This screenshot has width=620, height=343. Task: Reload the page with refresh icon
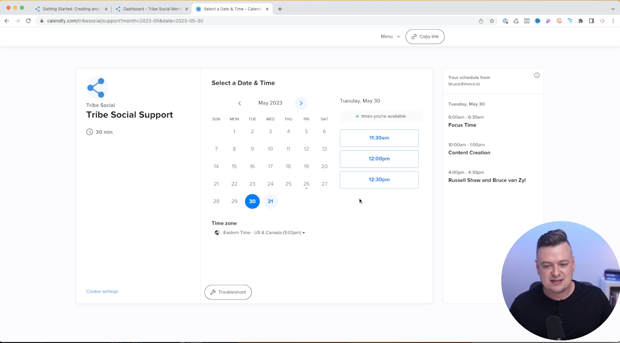pyautogui.click(x=29, y=21)
